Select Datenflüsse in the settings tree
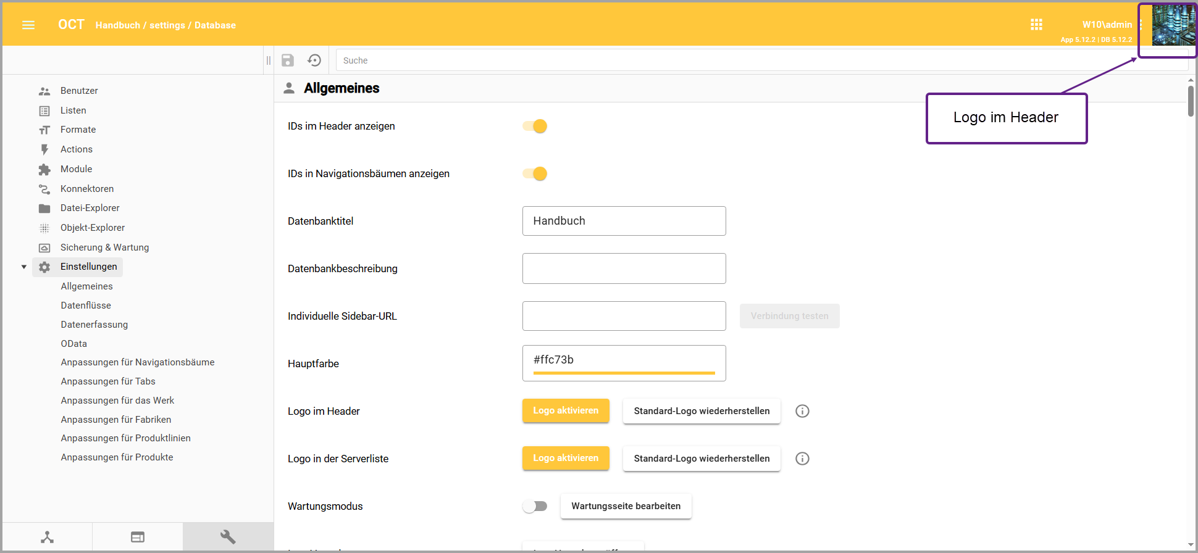 (x=86, y=306)
